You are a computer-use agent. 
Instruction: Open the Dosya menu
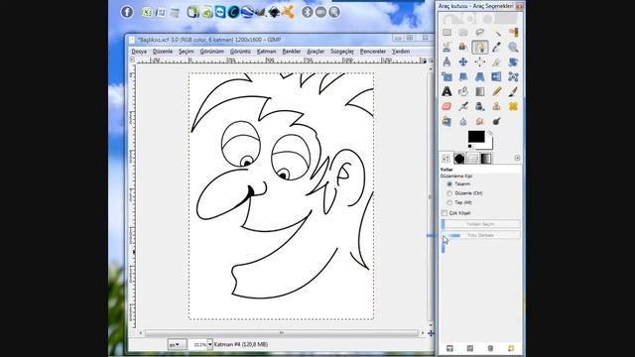139,52
